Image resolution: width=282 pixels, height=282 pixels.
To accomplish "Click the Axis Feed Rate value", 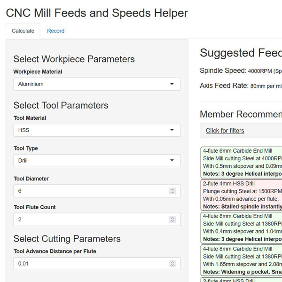I will click(x=266, y=86).
